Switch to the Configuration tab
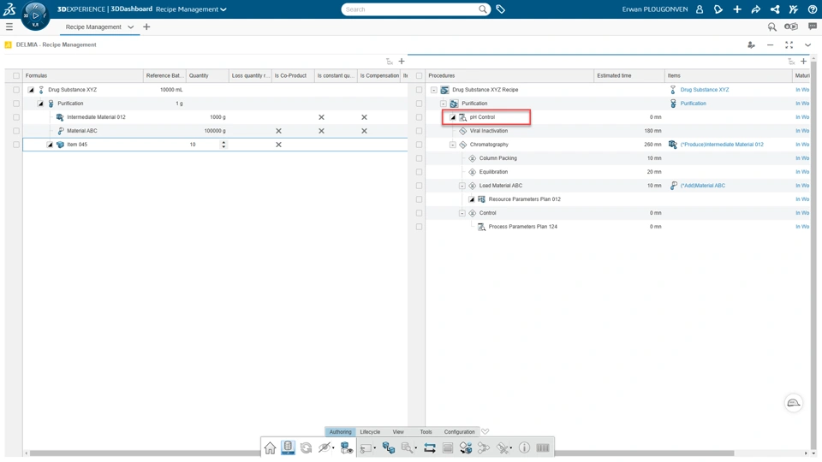The height and width of the screenshot is (462, 822). coord(459,431)
